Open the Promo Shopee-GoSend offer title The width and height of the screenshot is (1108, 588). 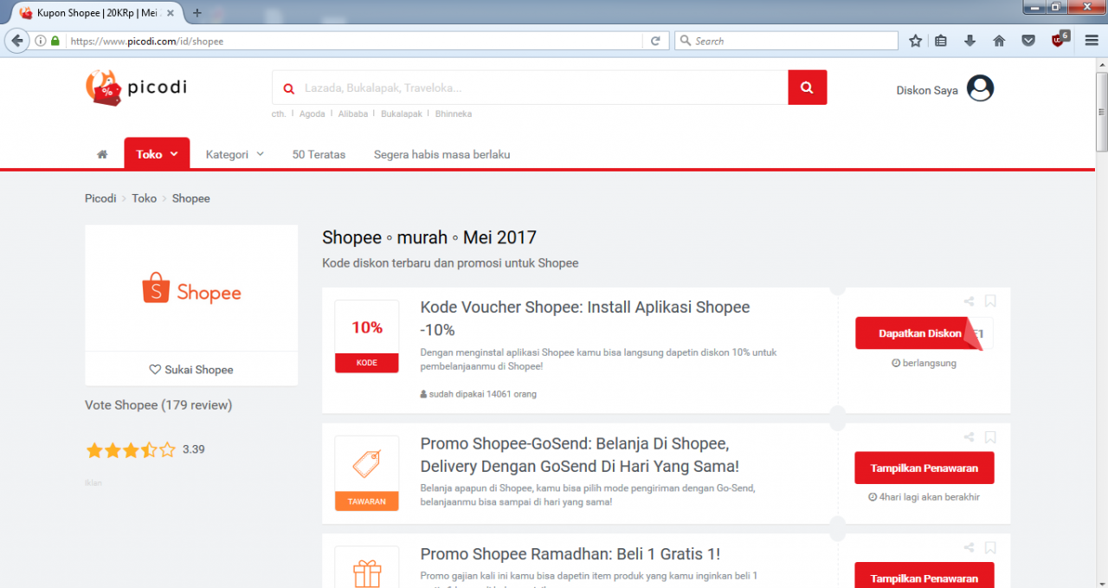pyautogui.click(x=580, y=455)
